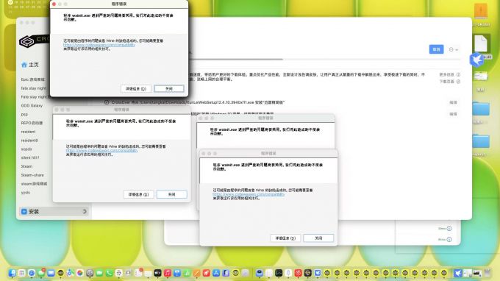Viewport: 500px width, 281px height.
Task: Click 关闭 in the active top error dialog
Action: coord(168,89)
